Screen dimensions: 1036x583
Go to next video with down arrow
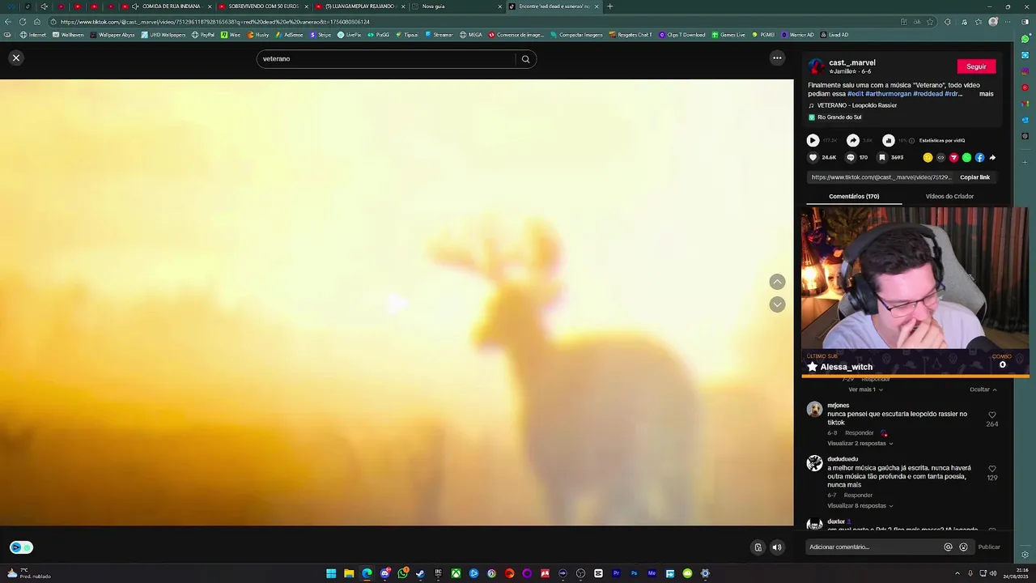777,304
